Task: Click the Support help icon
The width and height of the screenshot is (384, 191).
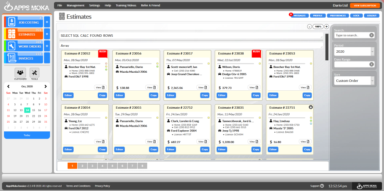Action: click(322, 186)
